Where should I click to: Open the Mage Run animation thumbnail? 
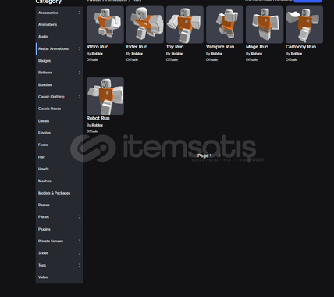pyautogui.click(x=265, y=25)
